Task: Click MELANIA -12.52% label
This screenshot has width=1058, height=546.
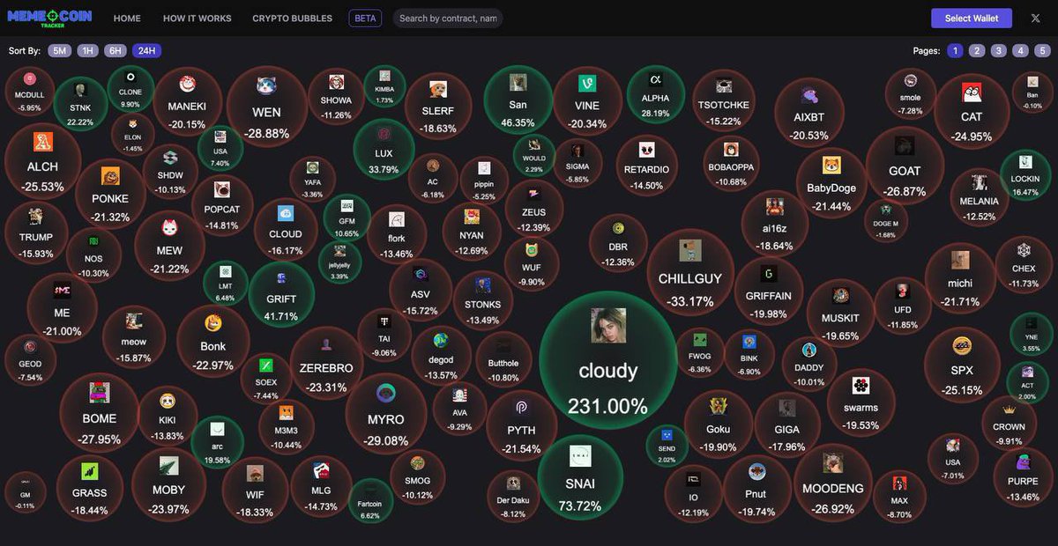Action: click(980, 209)
